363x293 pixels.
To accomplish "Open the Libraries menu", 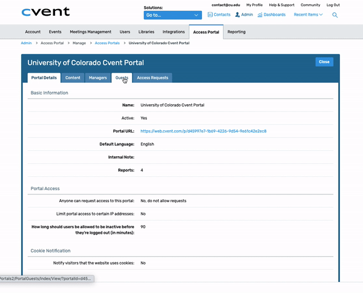I will coord(146,31).
